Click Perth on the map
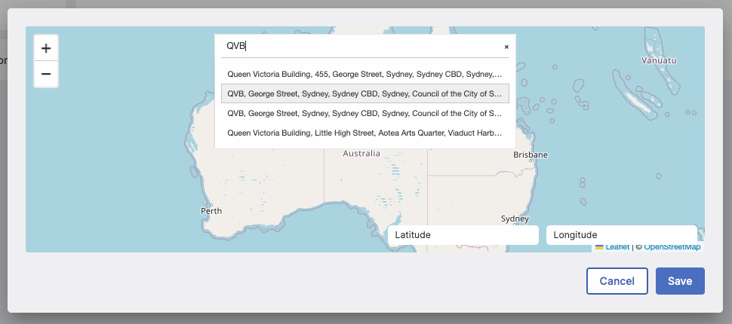Viewport: 732px width, 324px height. pos(211,211)
